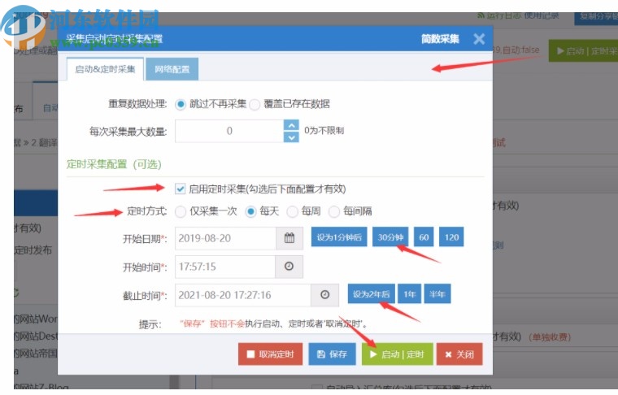618x395 pixels.
Task: Click the background page's 启动 | 定时采集 button
Action: pyautogui.click(x=583, y=51)
